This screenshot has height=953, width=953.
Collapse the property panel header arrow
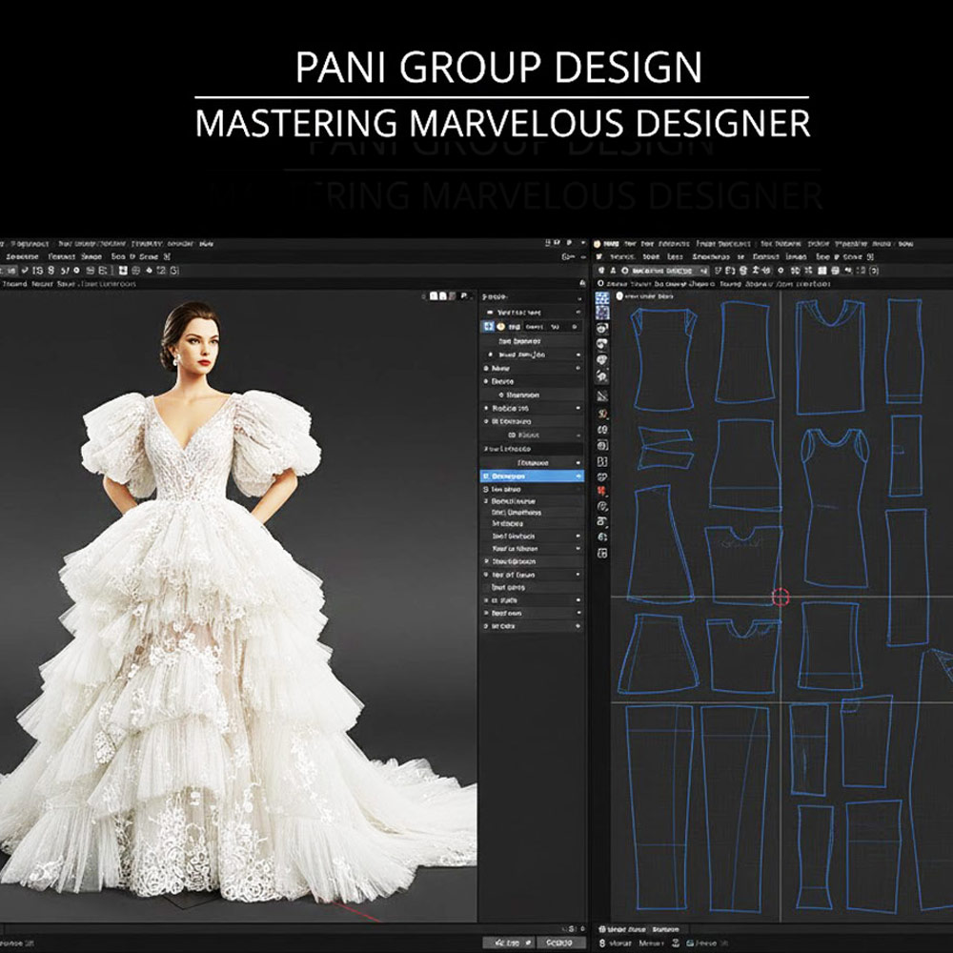[x=579, y=298]
